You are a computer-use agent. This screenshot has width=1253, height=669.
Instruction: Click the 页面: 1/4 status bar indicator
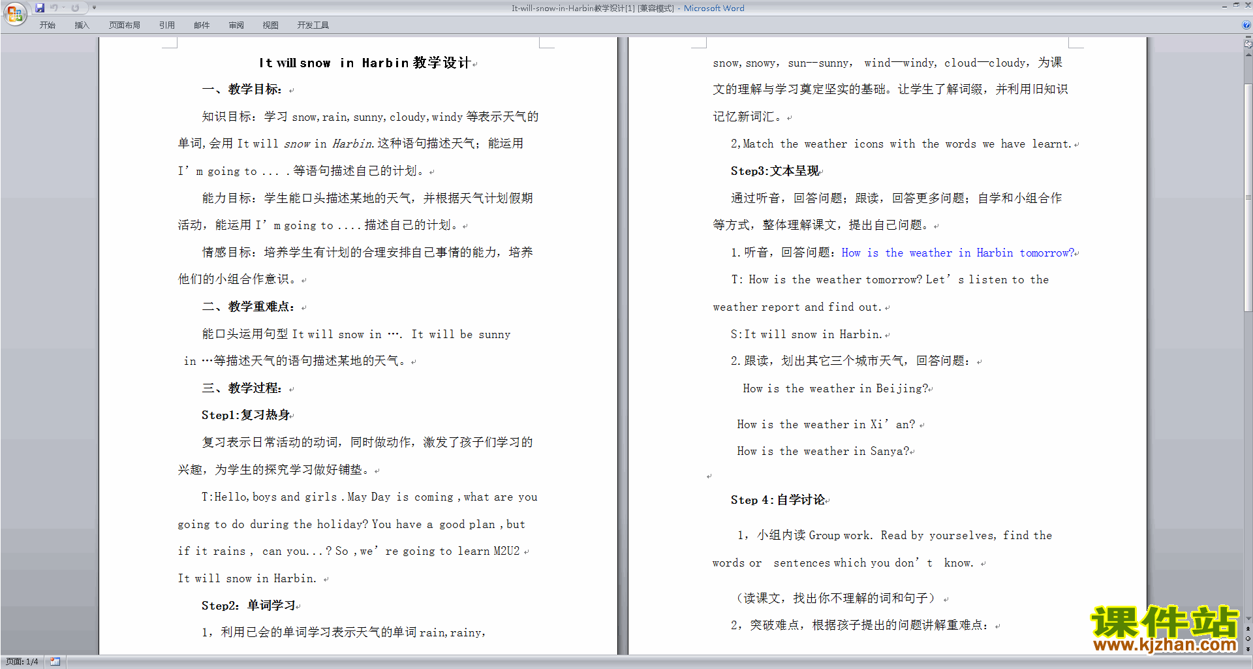click(22, 662)
